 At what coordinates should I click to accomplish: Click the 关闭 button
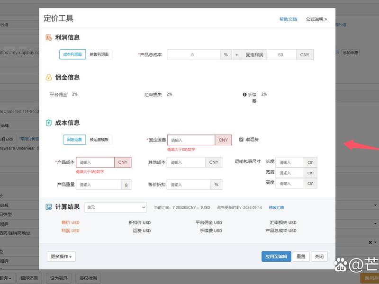coord(319,257)
